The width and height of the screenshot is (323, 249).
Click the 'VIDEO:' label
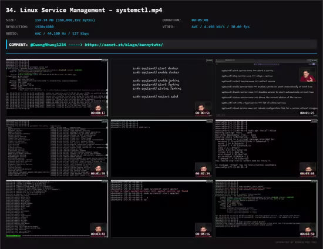169,27
